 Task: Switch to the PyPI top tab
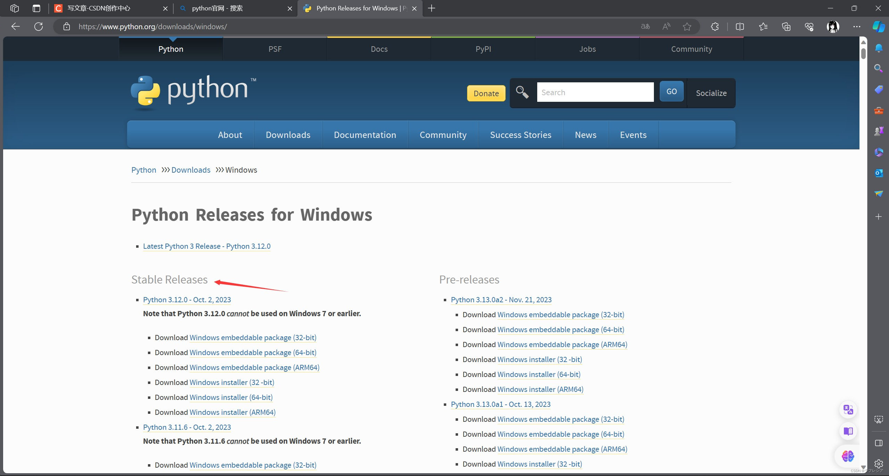483,49
